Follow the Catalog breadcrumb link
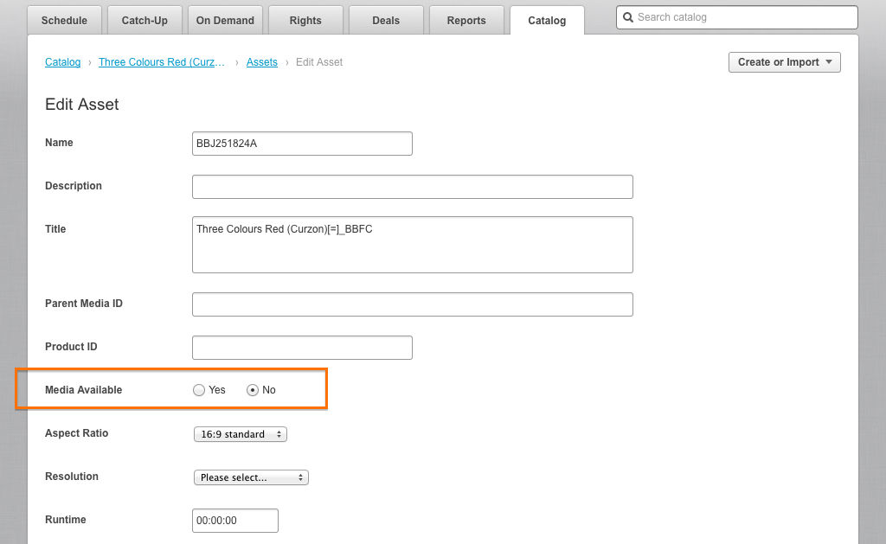The height and width of the screenshot is (544, 886). point(62,62)
